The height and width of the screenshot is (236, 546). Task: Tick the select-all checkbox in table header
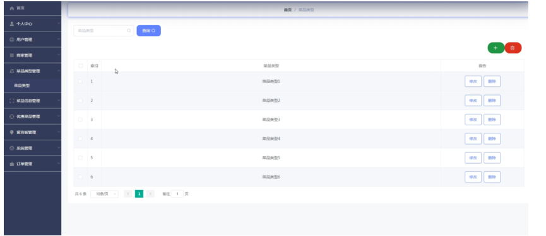80,65
